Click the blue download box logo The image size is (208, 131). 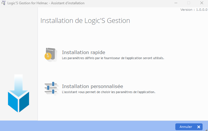point(18,100)
